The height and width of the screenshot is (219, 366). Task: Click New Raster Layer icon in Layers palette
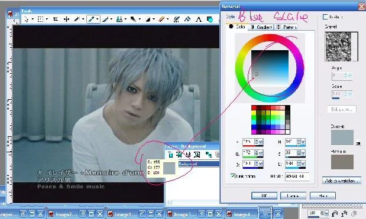[170, 155]
